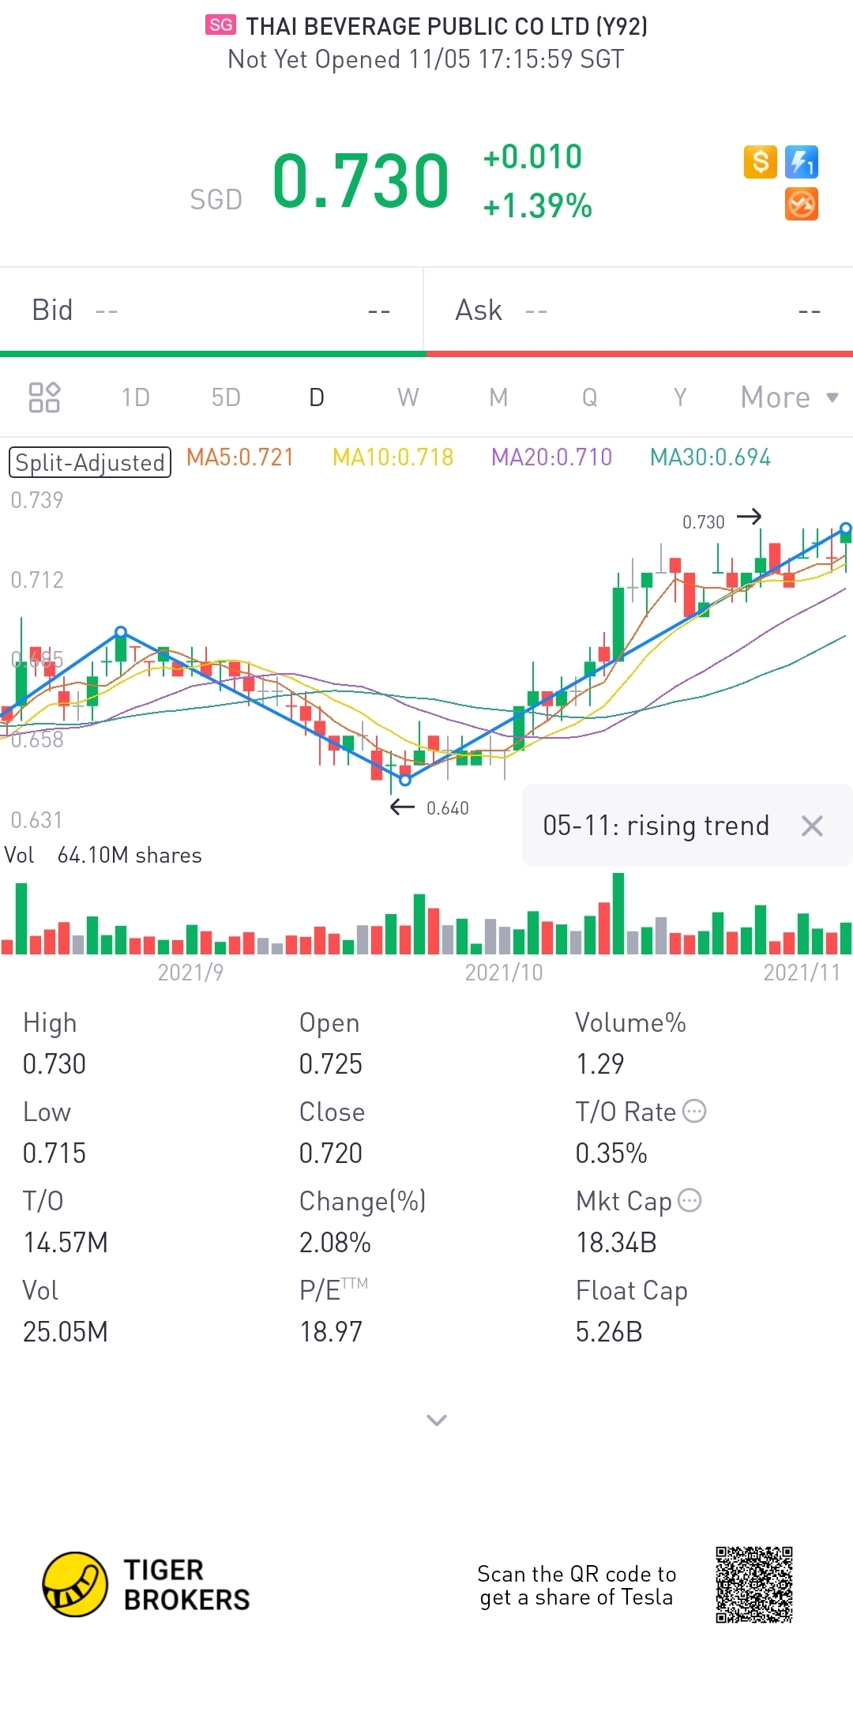853x1716 pixels.
Task: Select the M monthly chart tab
Action: pos(498,397)
